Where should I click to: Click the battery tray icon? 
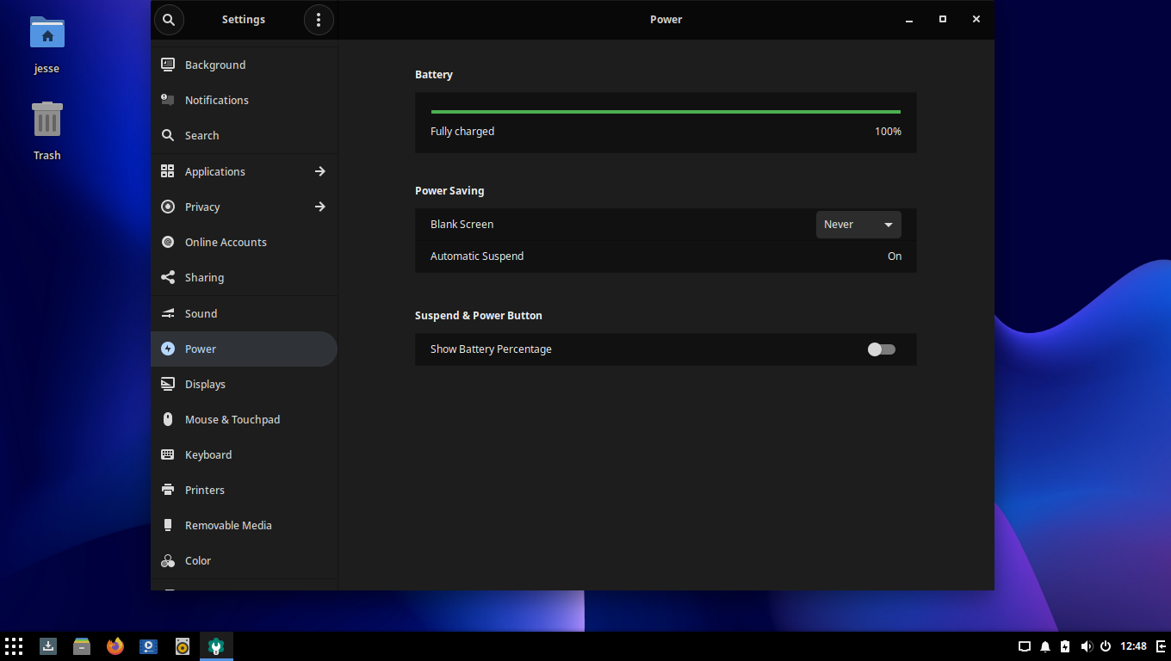[1065, 646]
